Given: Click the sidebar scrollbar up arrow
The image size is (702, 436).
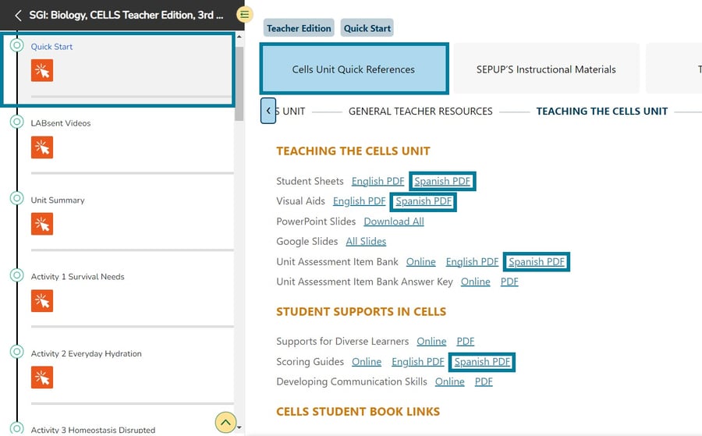Looking at the screenshot, I should click(239, 37).
